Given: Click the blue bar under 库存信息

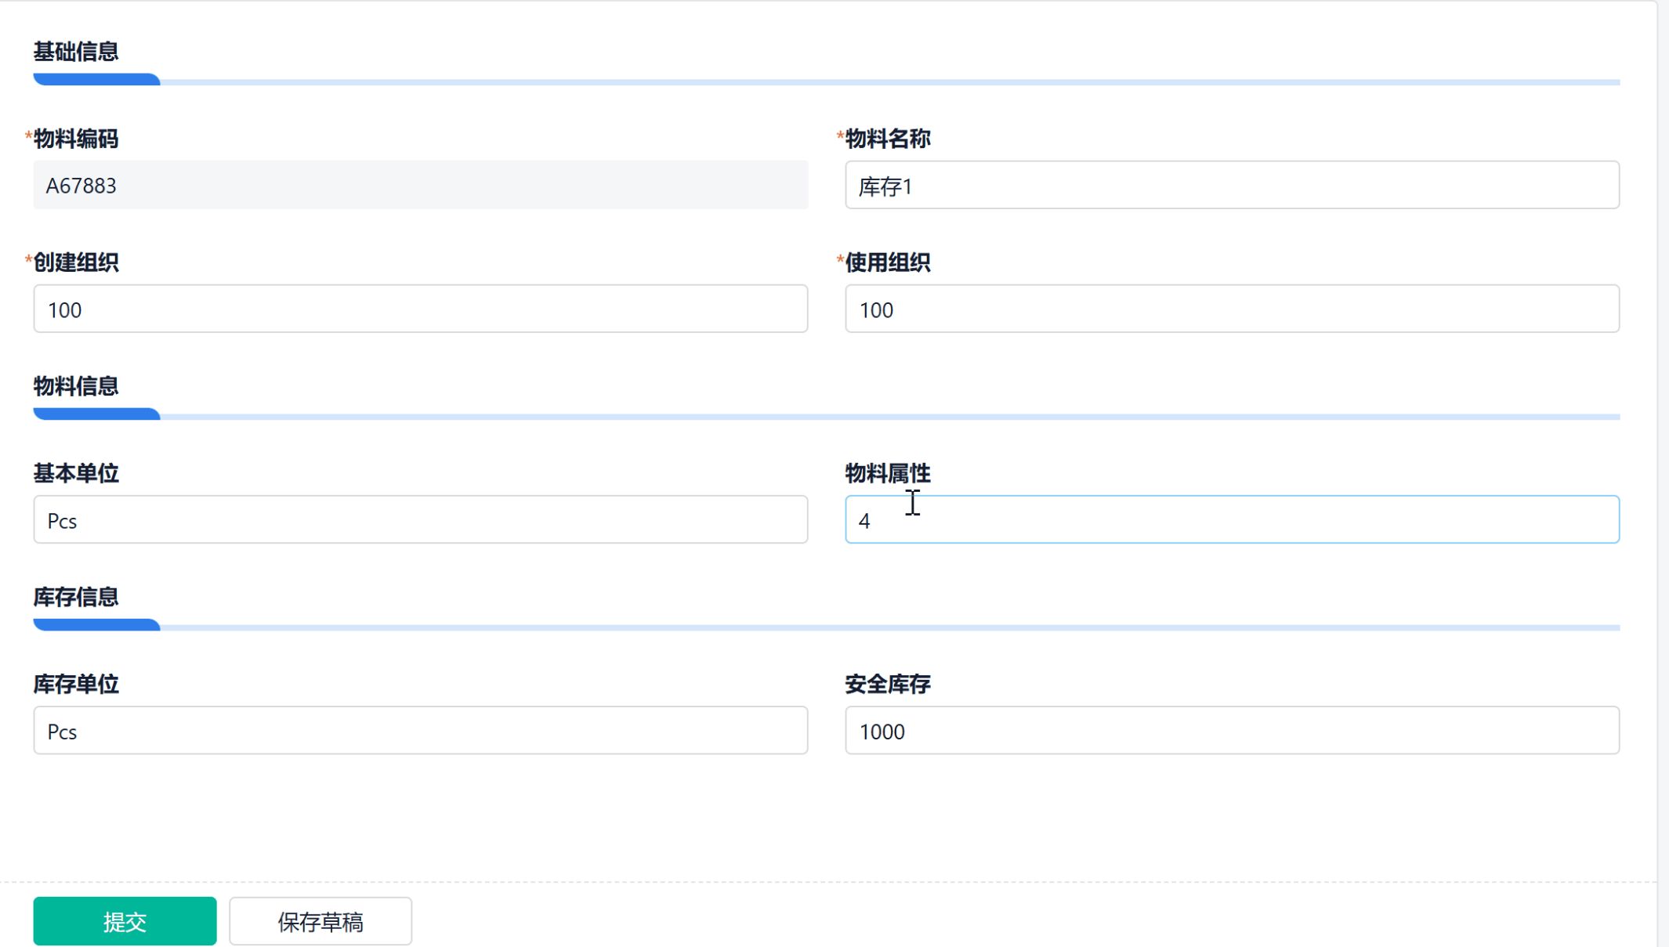Looking at the screenshot, I should pos(96,625).
